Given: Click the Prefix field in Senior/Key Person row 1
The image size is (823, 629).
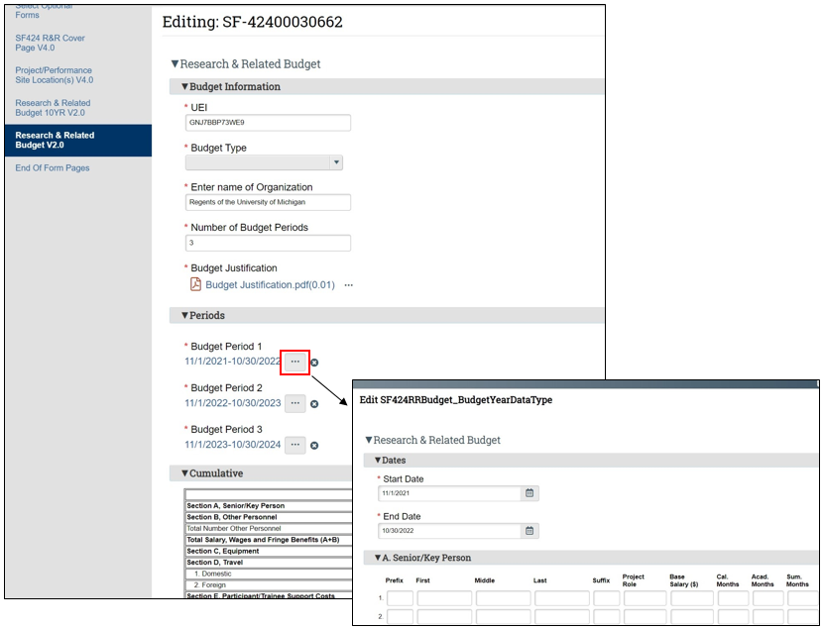Looking at the screenshot, I should (x=400, y=598).
